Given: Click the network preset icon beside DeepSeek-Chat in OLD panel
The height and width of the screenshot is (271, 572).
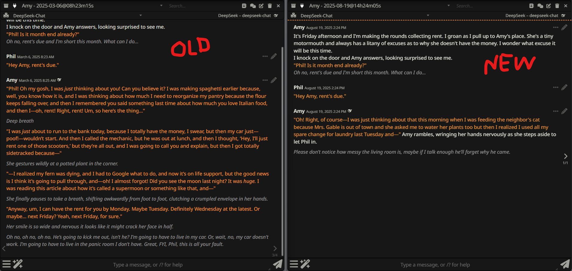Looking at the screenshot, I should click(x=6, y=15).
